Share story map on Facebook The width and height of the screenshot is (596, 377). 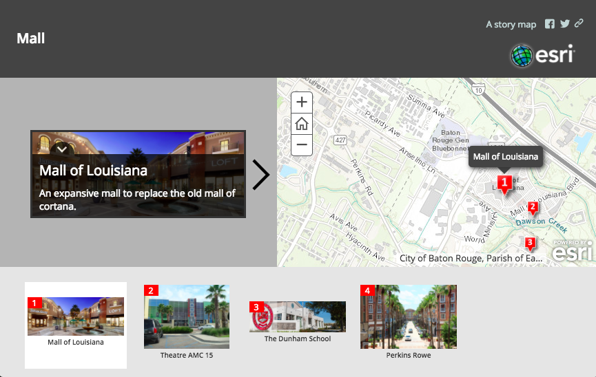pos(549,24)
